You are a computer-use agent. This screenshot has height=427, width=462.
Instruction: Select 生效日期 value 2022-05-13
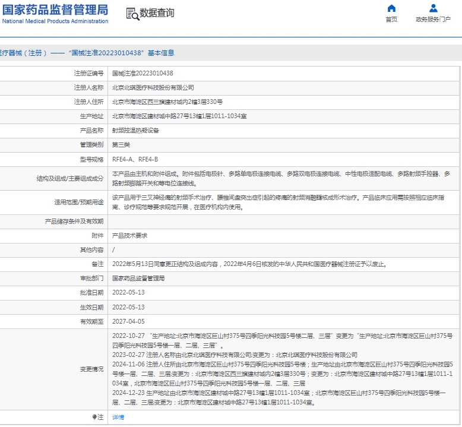(x=128, y=308)
